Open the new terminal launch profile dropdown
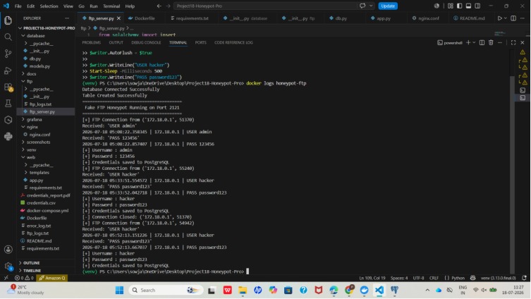This screenshot has width=531, height=299. point(474,43)
